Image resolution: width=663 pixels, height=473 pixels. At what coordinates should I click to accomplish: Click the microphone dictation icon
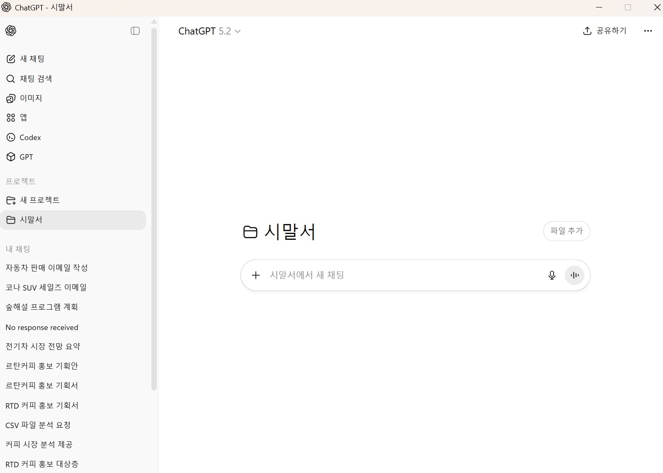[552, 275]
